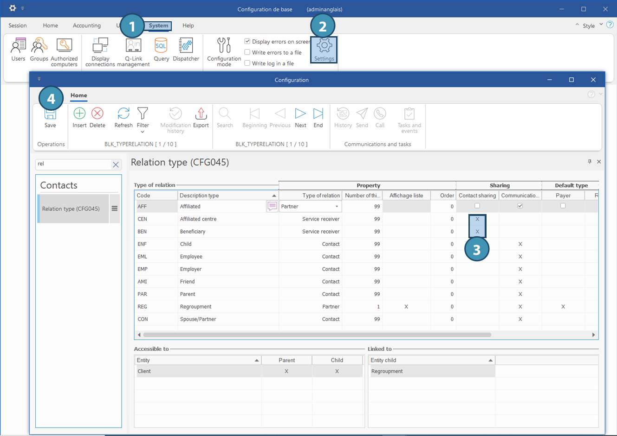The width and height of the screenshot is (617, 436).
Task: Click the Insert icon in Configuration ribbon
Action: pyautogui.click(x=79, y=114)
